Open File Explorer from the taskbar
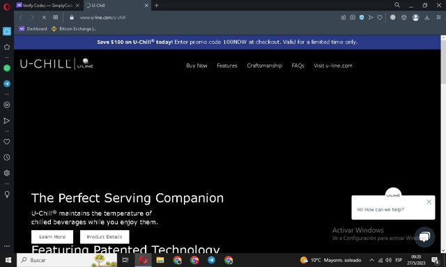The width and height of the screenshot is (446, 267). click(x=160, y=260)
